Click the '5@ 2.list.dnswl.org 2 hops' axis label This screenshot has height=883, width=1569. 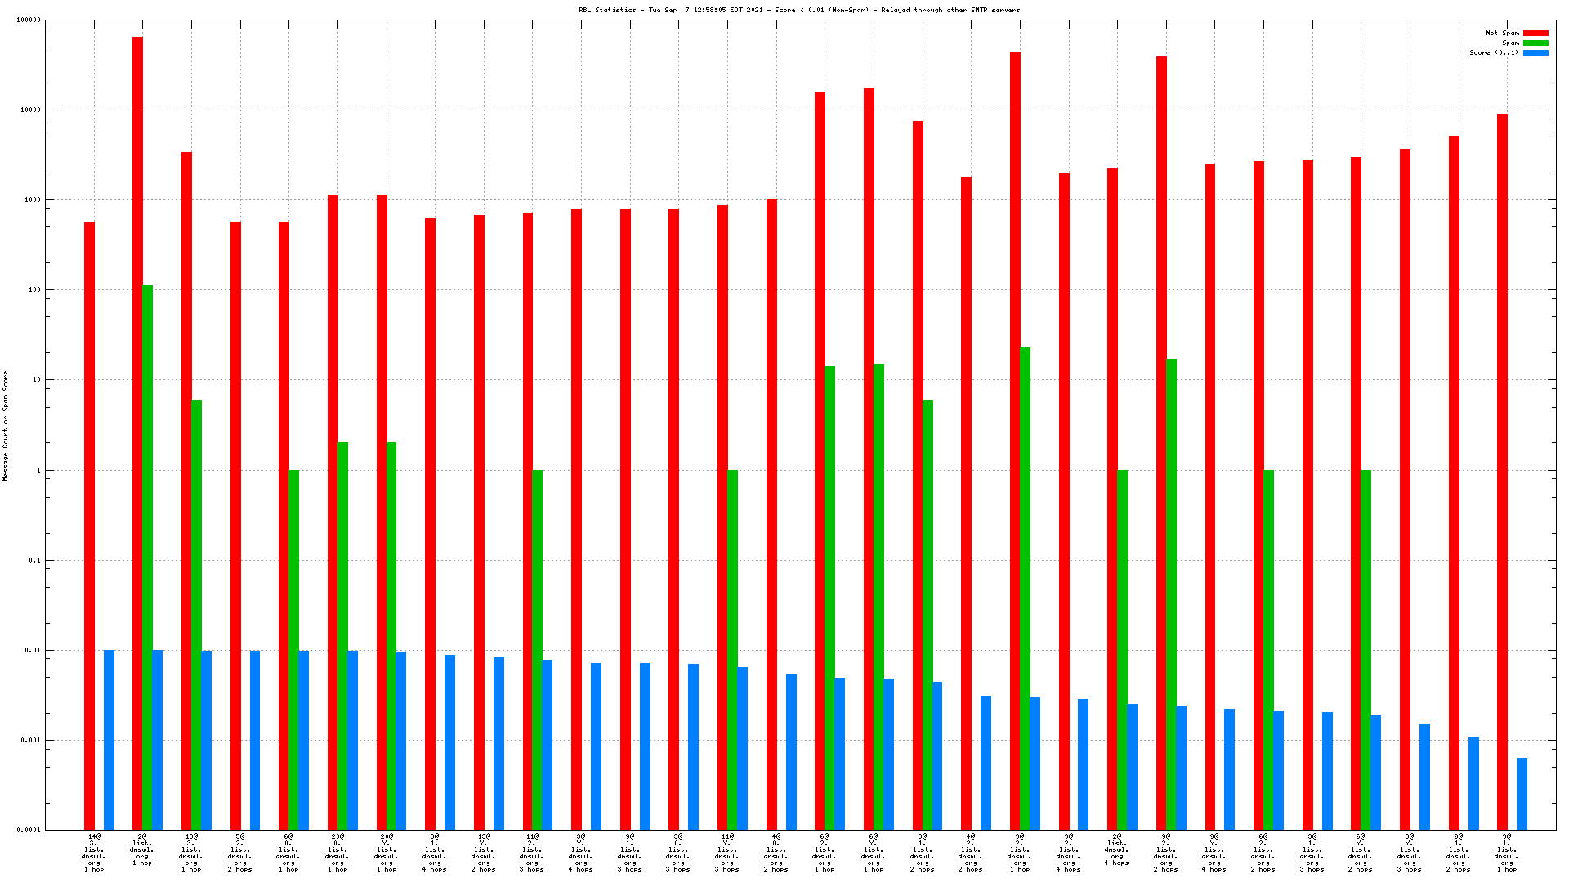pos(240,853)
